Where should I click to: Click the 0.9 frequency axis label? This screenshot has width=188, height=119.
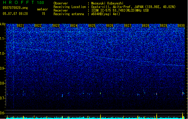tap(3, 68)
